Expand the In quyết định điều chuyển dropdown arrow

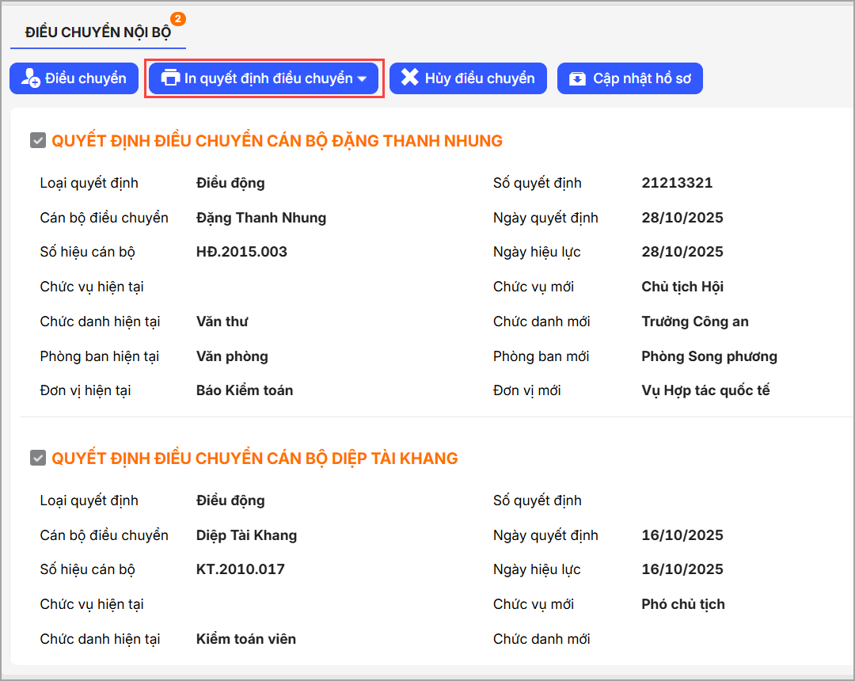coord(362,79)
